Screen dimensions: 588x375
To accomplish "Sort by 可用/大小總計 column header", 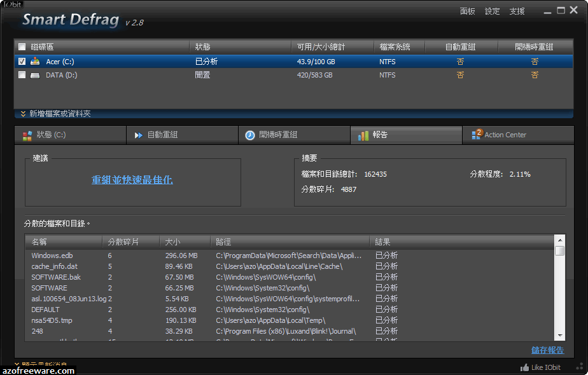I will [332, 47].
